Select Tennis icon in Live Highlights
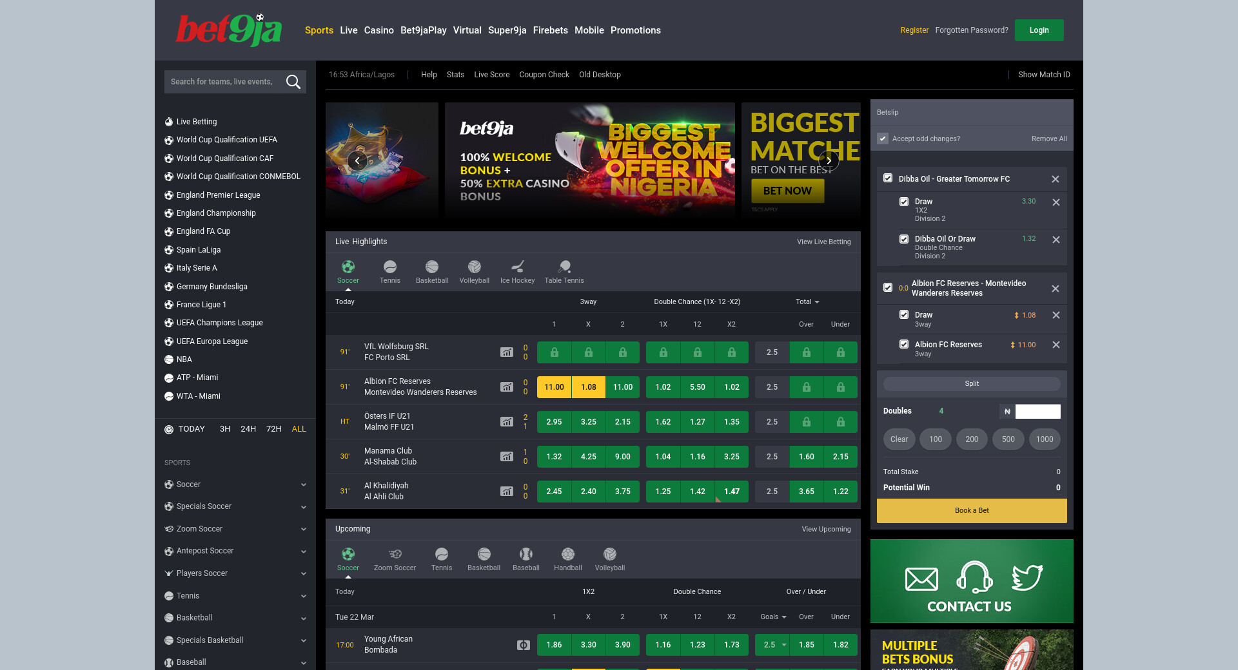This screenshot has width=1238, height=670. tap(390, 267)
